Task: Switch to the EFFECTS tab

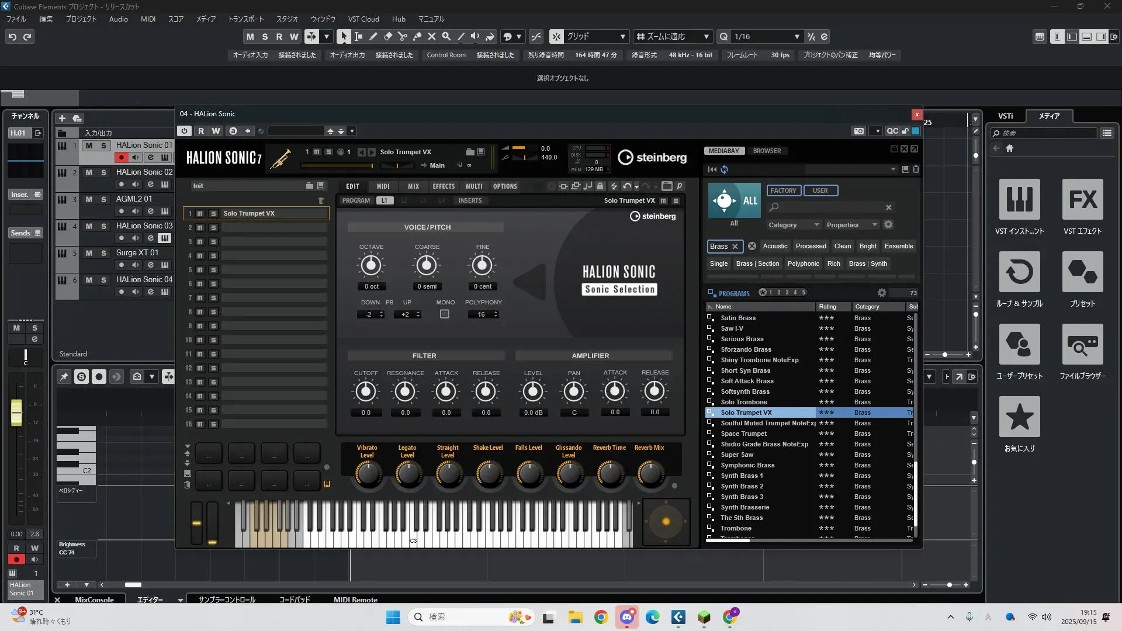Action: 444,186
